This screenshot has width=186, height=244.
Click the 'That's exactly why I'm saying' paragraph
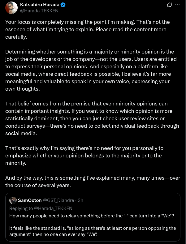(84, 156)
